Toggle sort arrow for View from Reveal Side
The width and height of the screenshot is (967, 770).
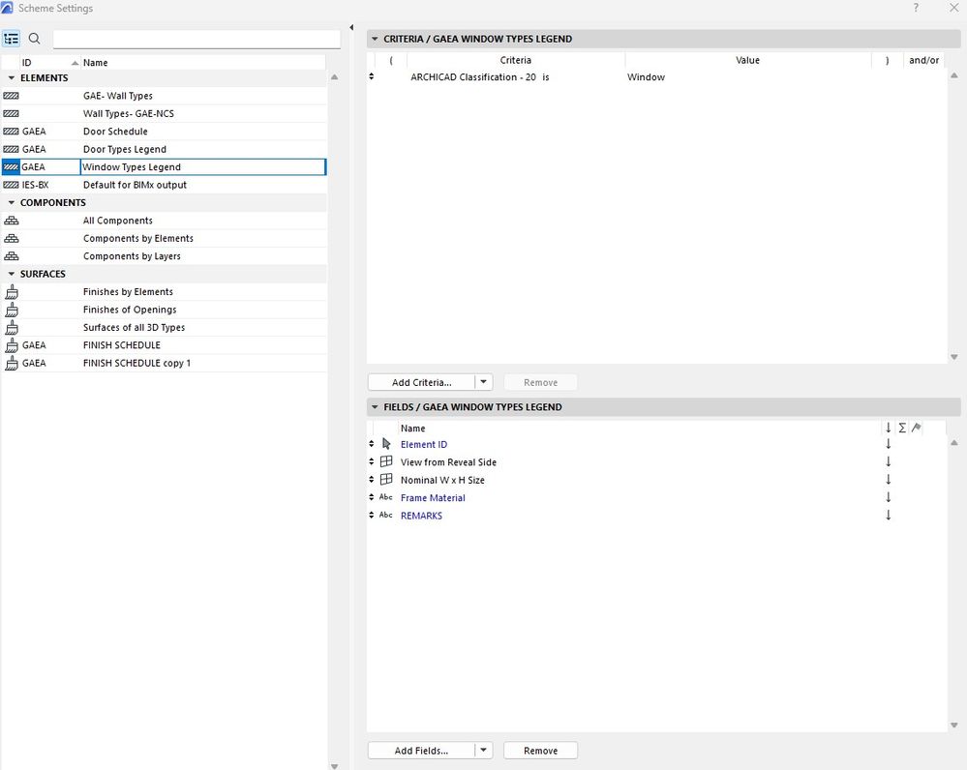(x=888, y=462)
